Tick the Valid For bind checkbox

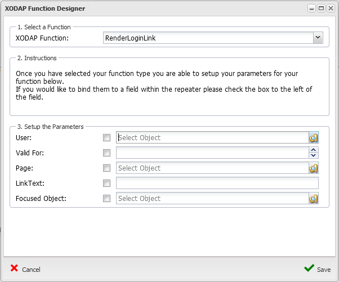[x=106, y=153]
